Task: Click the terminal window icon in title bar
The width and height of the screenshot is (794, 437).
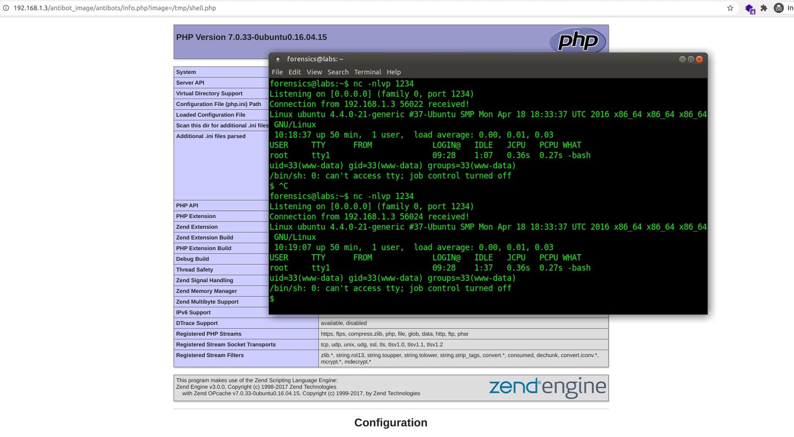Action: coord(278,59)
